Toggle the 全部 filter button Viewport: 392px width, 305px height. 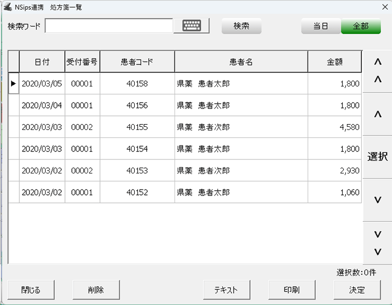361,26
